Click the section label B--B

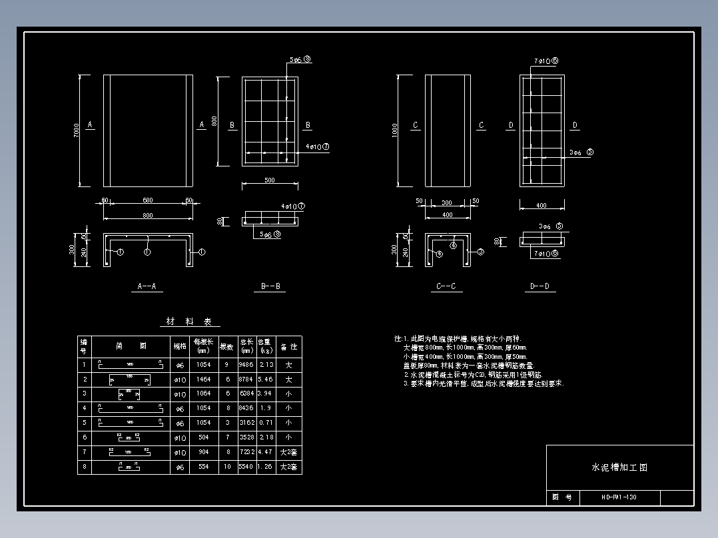pyautogui.click(x=270, y=286)
